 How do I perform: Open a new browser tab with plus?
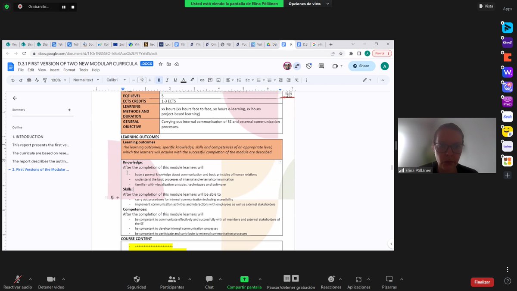(x=331, y=44)
